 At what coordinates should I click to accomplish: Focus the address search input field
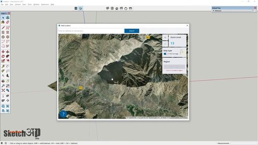tap(91, 31)
